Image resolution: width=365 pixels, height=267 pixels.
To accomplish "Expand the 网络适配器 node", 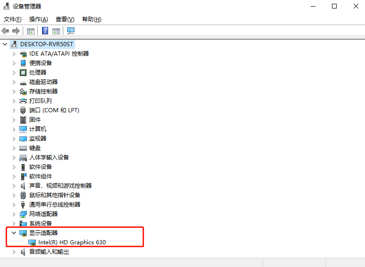I will tap(14, 214).
